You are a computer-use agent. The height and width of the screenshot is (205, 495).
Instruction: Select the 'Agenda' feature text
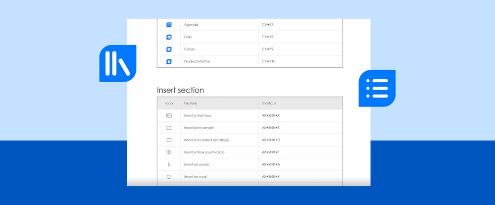click(x=191, y=25)
